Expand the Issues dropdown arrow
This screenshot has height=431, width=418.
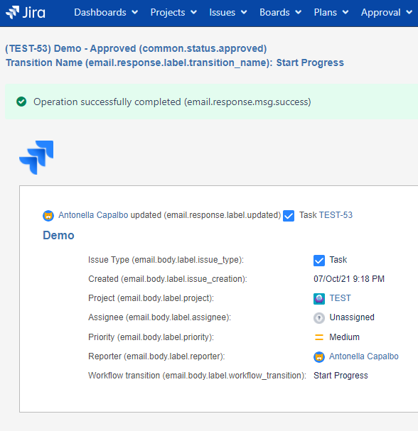click(x=244, y=12)
